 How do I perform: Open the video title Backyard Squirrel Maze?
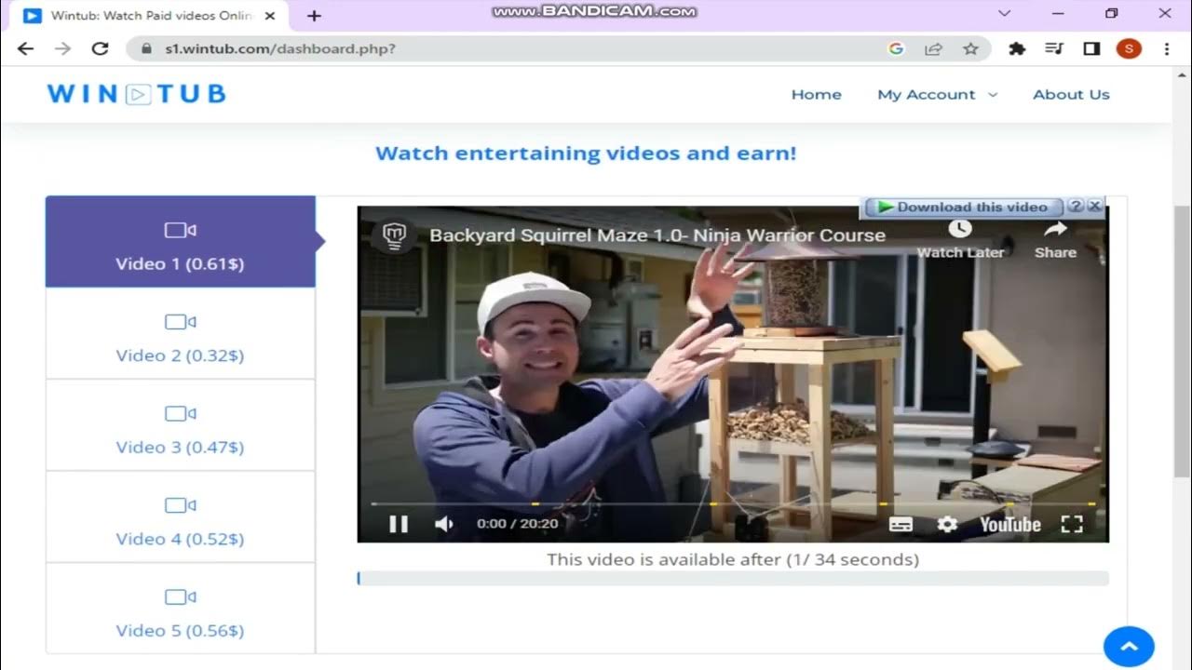tap(657, 235)
